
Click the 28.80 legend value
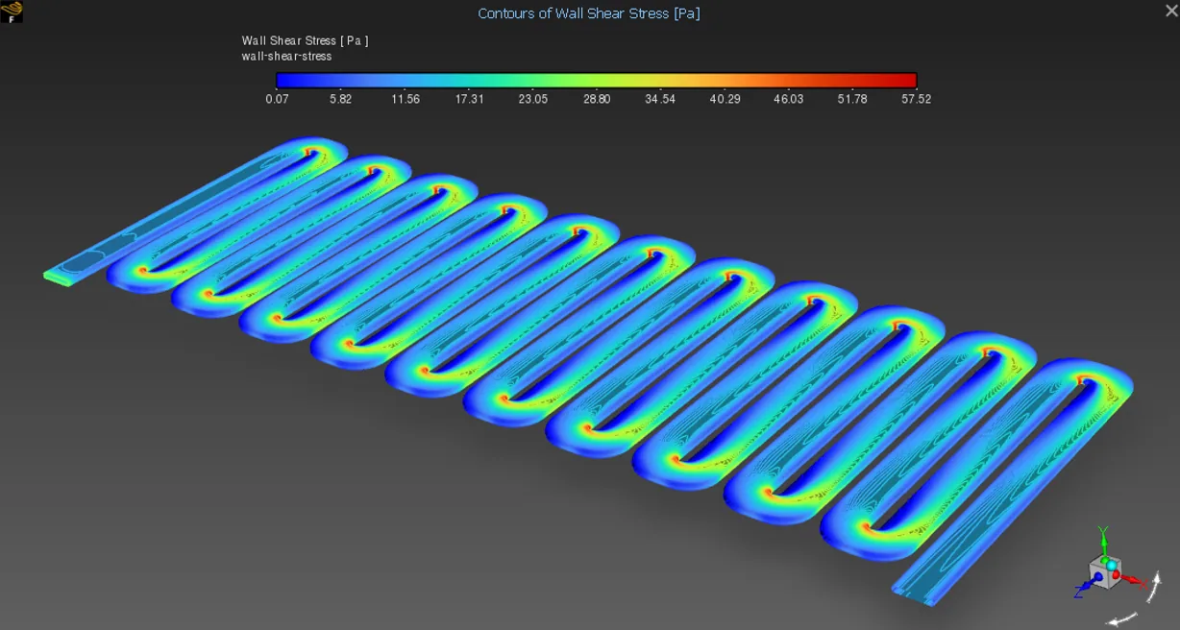596,99
